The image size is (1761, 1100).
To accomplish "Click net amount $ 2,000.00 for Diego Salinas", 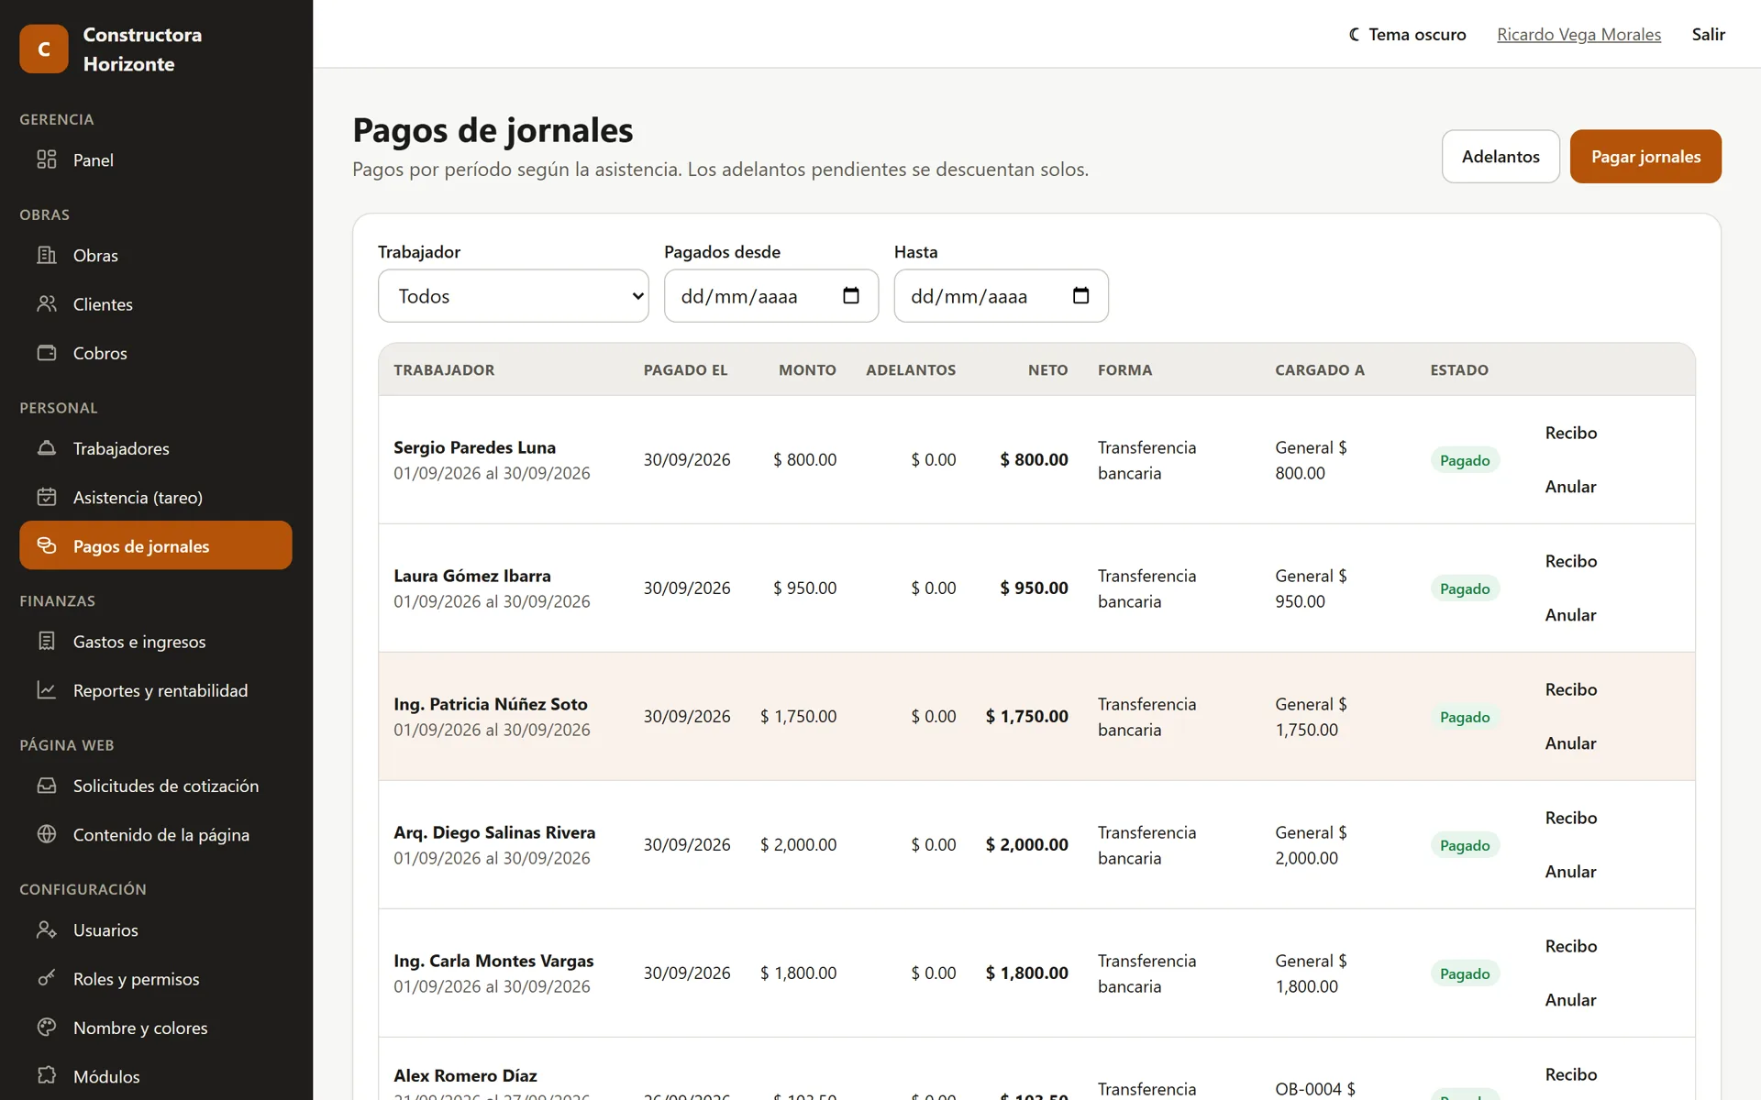I will (x=1026, y=844).
